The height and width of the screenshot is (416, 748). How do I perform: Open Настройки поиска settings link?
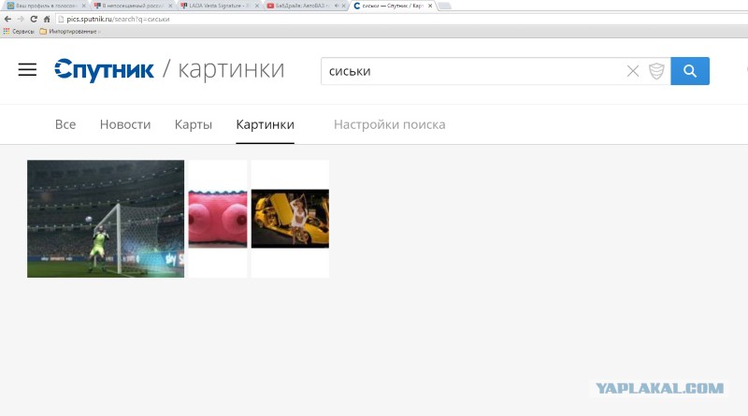pyautogui.click(x=389, y=124)
